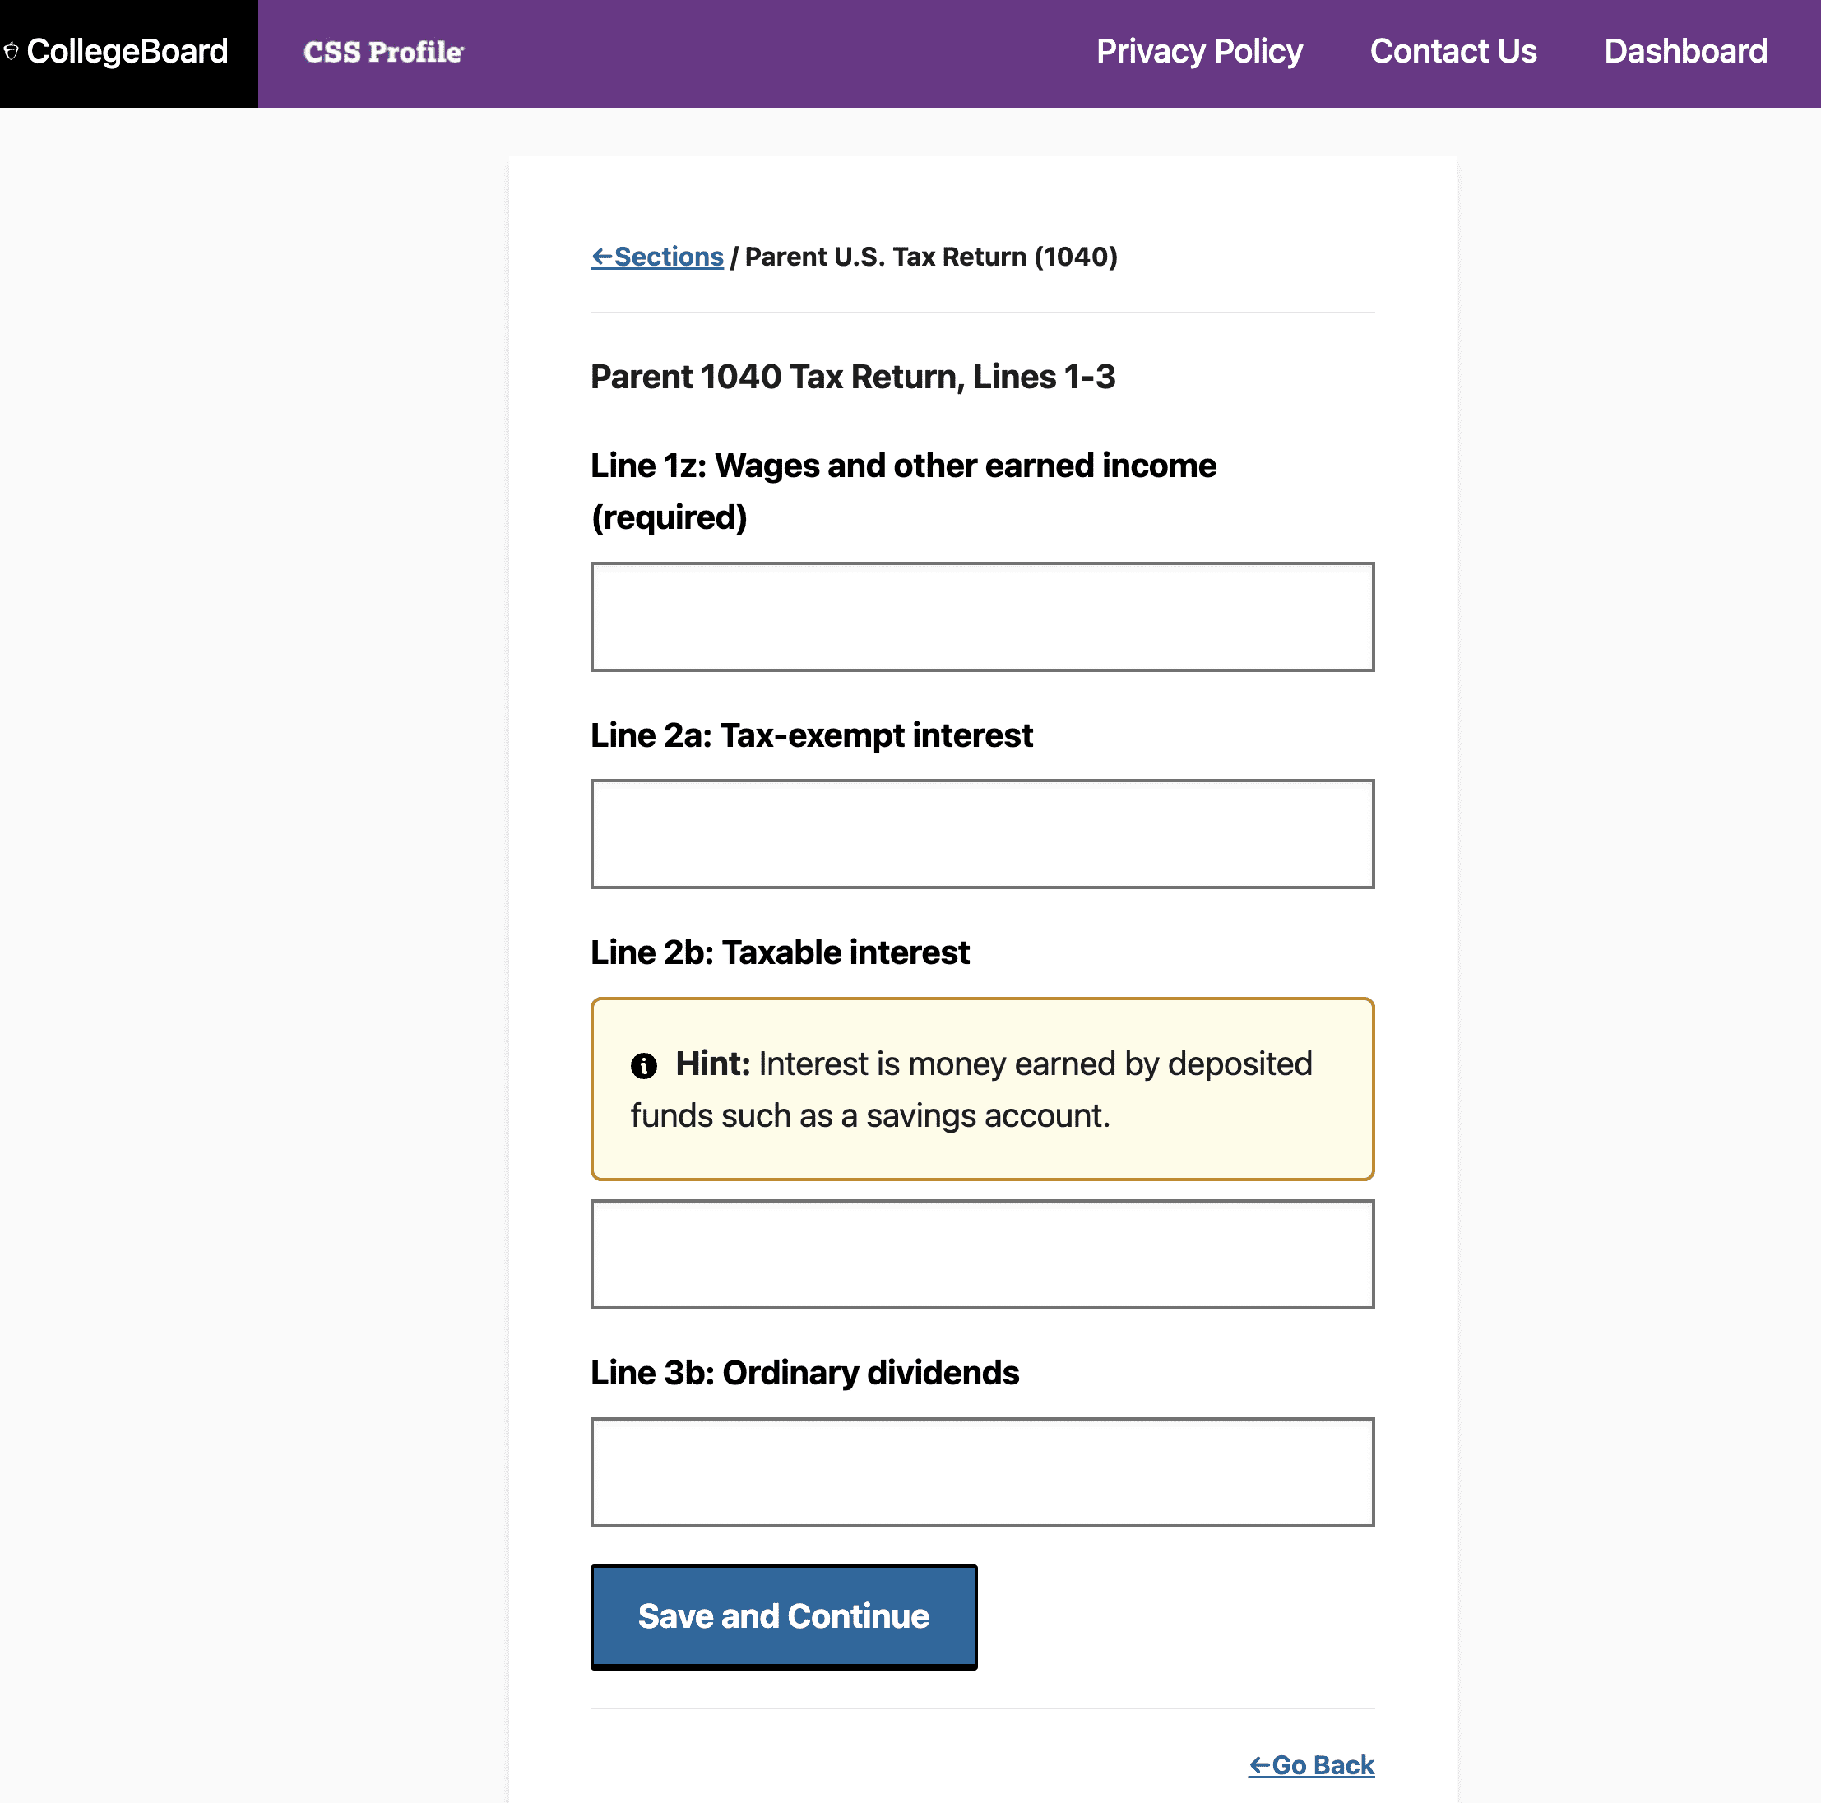1821x1803 pixels.
Task: Open the Privacy Policy page
Action: (1199, 51)
